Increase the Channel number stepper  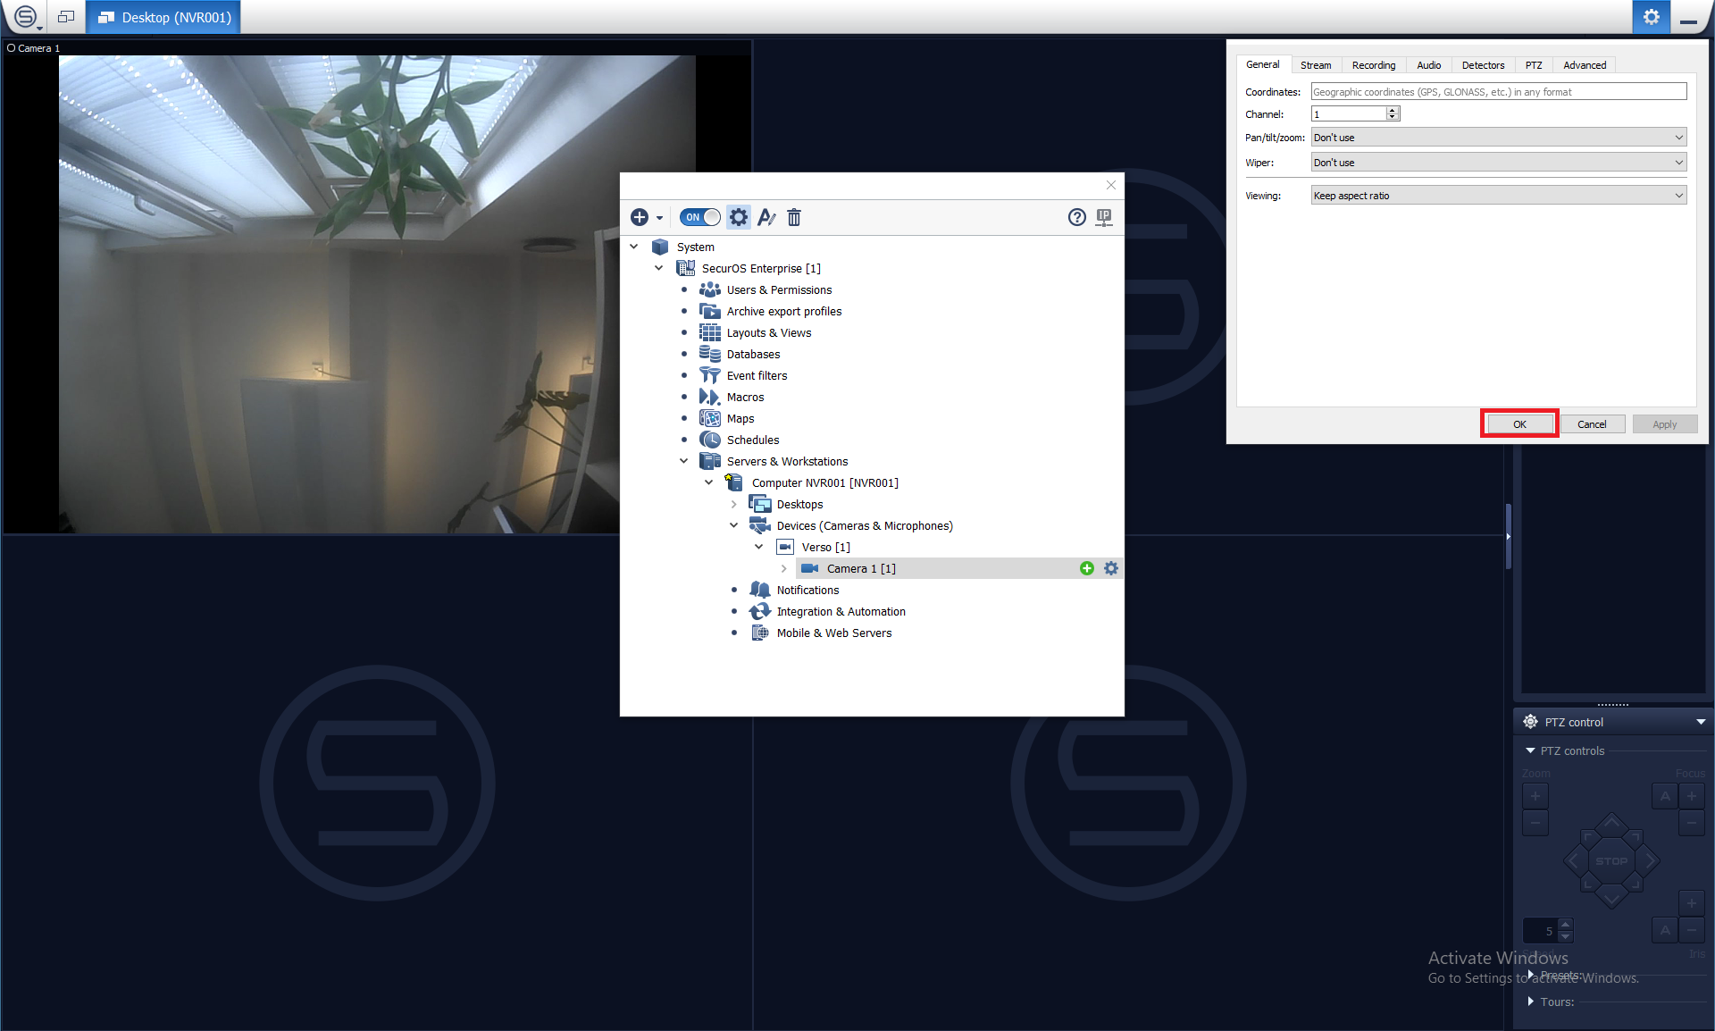point(1392,110)
